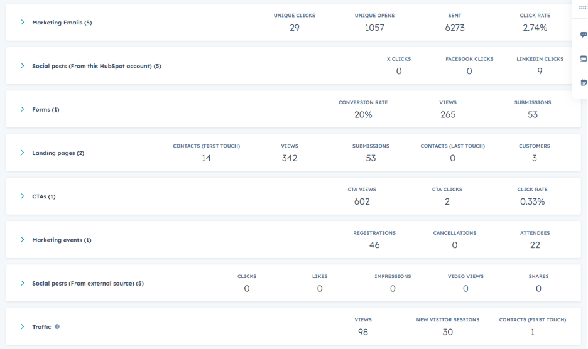Open the chat bubble sidebar icon
The image size is (588, 349).
[583, 35]
